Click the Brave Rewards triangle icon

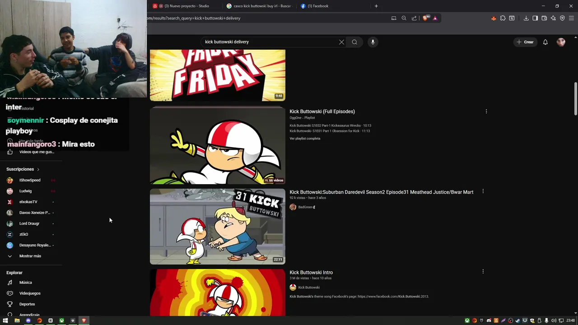435,18
